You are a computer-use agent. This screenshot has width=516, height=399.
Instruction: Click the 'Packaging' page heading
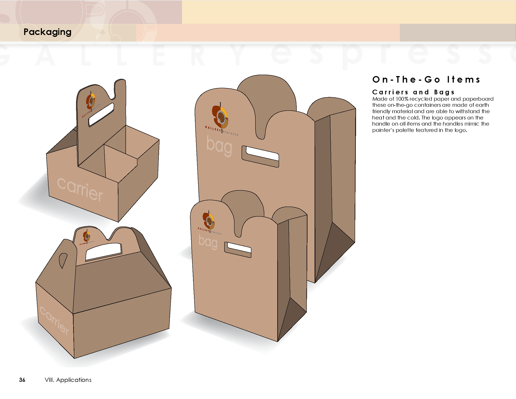pyautogui.click(x=48, y=32)
